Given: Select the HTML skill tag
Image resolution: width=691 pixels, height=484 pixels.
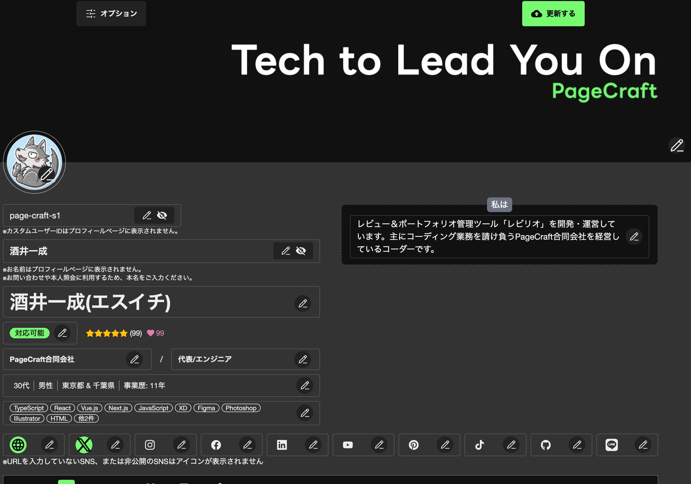Looking at the screenshot, I should pos(59,418).
